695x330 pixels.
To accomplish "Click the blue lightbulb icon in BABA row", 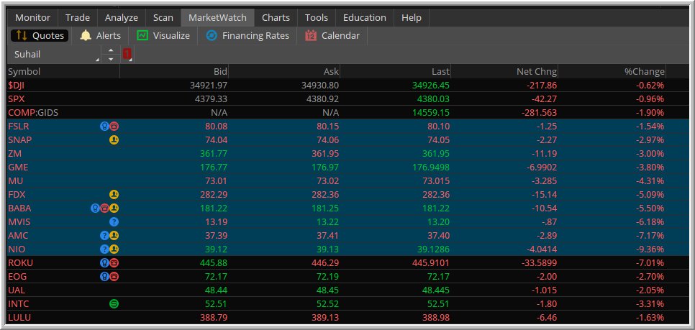I will [x=95, y=208].
